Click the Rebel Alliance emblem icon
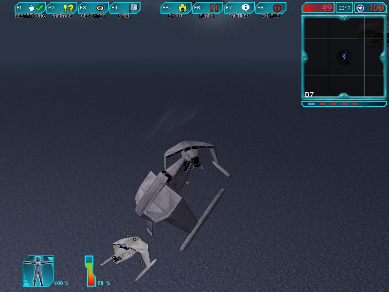 pyautogui.click(x=308, y=8)
